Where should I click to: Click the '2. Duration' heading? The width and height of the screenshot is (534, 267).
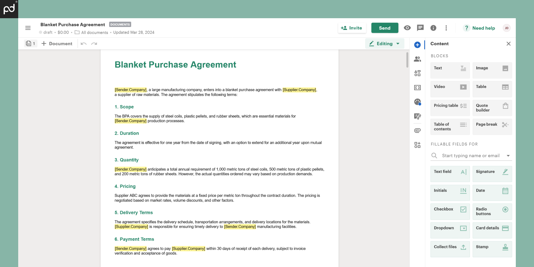[127, 133]
